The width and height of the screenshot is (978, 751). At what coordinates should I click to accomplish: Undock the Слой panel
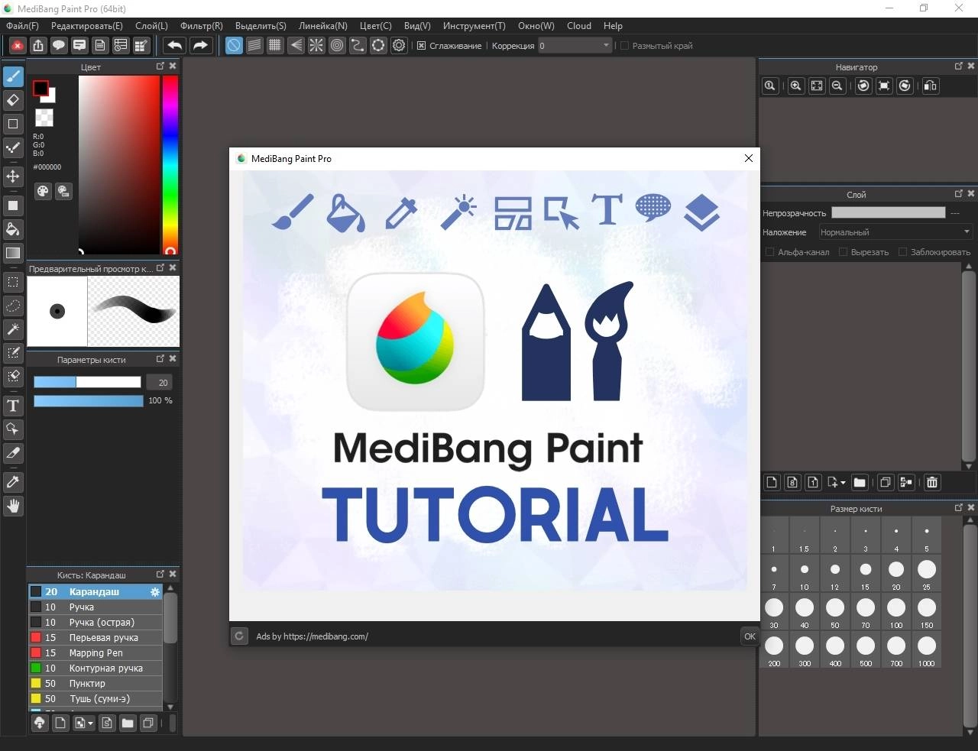[x=959, y=194]
